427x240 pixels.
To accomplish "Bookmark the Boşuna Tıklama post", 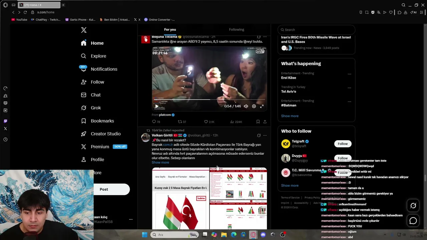I will tap(258, 122).
